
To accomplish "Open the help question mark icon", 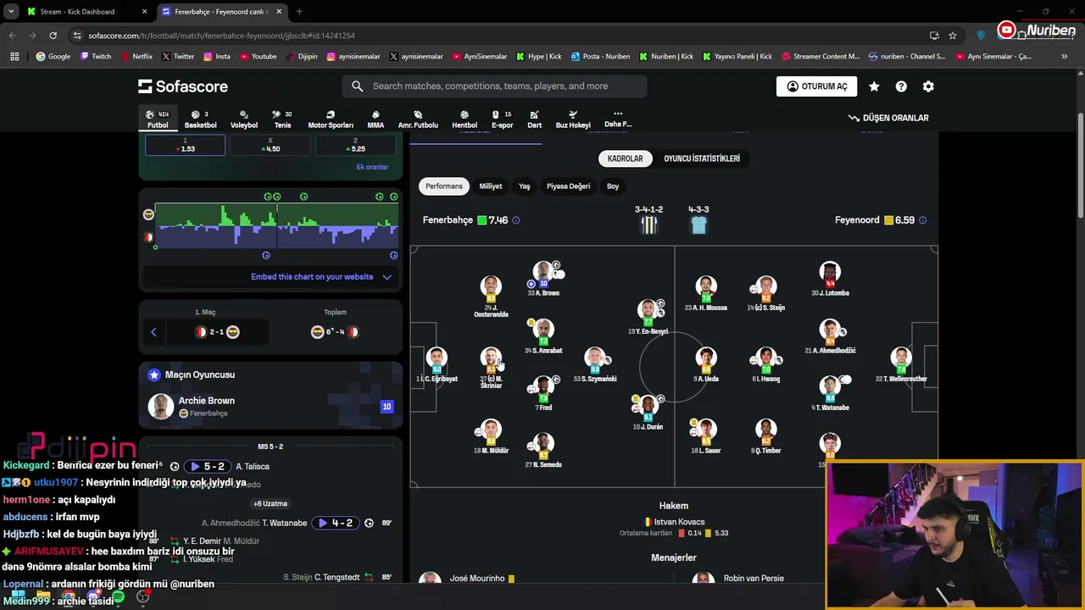I will pos(901,86).
